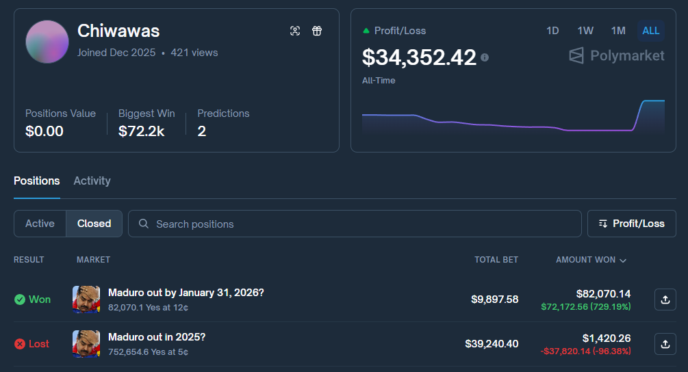Image resolution: width=688 pixels, height=372 pixels.
Task: Switch to the Activity tab
Action: coord(92,181)
